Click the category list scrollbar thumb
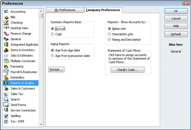This screenshot has width=191, height=130. (x=41, y=16)
